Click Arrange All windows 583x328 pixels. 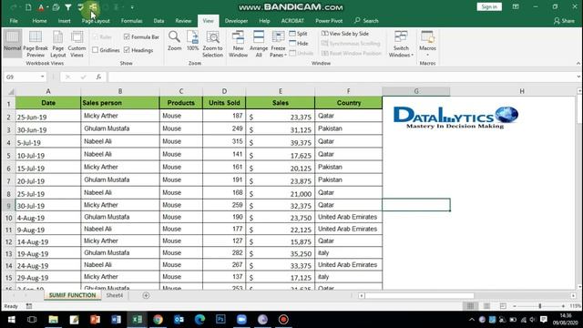click(x=259, y=44)
